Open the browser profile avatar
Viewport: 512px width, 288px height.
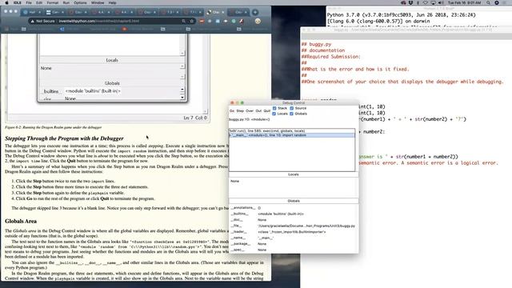(258, 21)
